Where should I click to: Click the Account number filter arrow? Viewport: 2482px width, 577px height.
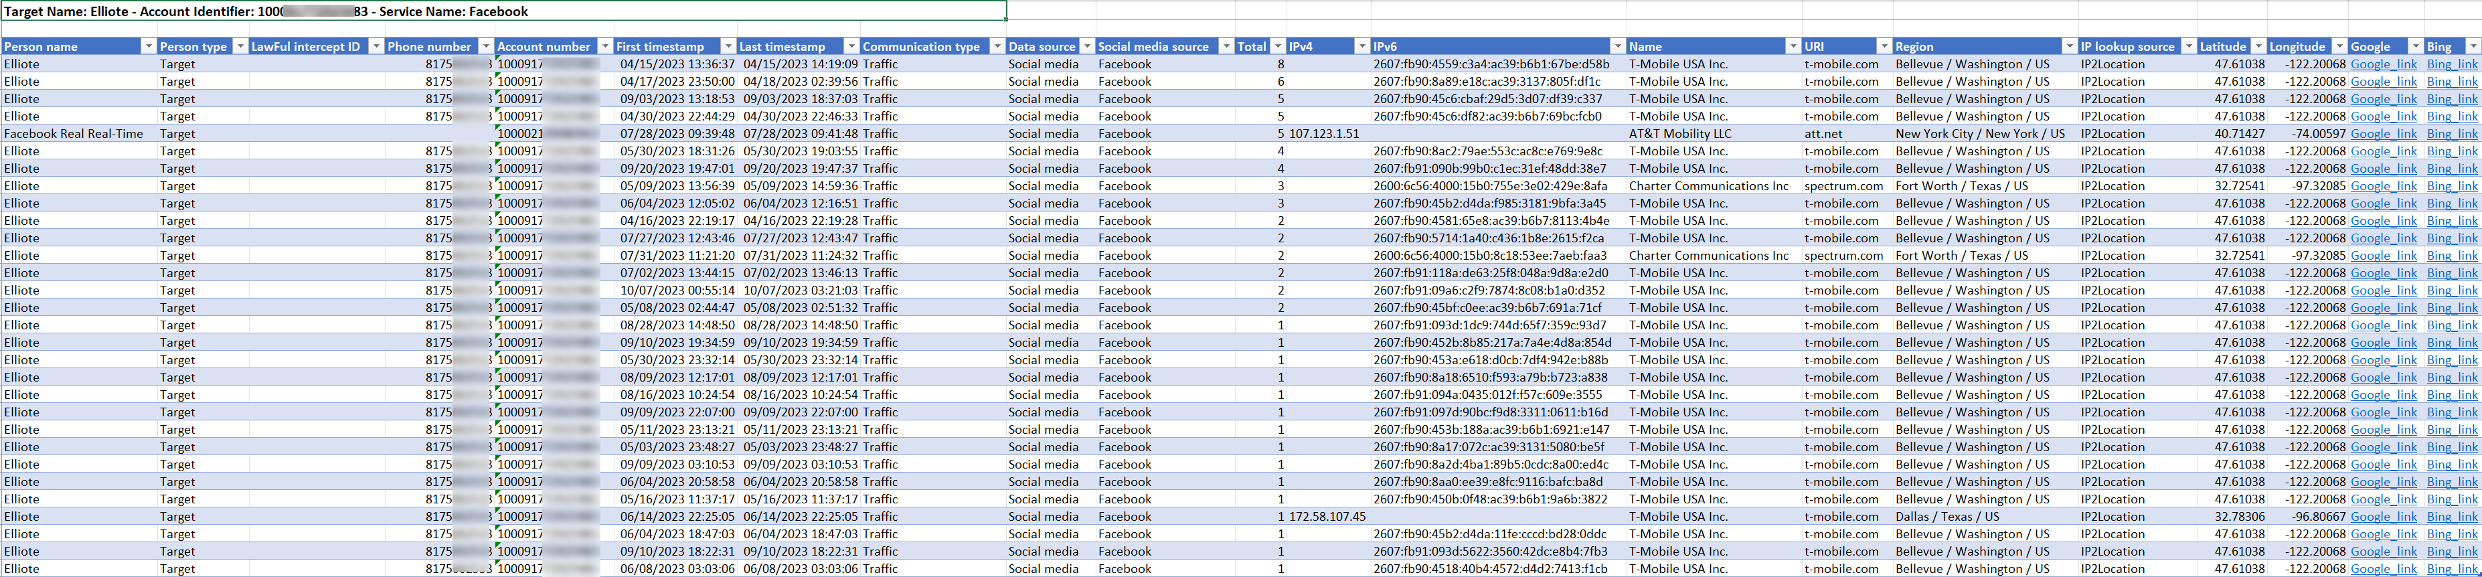604,46
